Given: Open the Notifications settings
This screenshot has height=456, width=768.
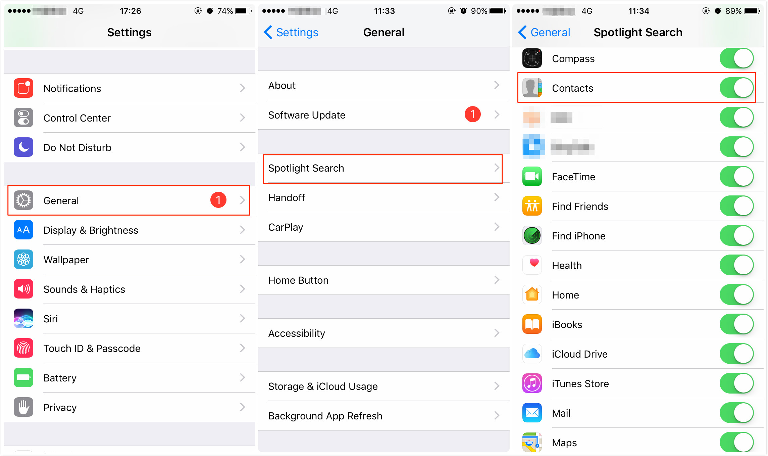Looking at the screenshot, I should [x=128, y=88].
